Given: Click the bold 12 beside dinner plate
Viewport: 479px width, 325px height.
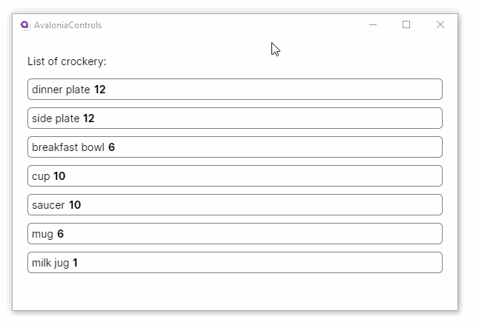Looking at the screenshot, I should 100,90.
